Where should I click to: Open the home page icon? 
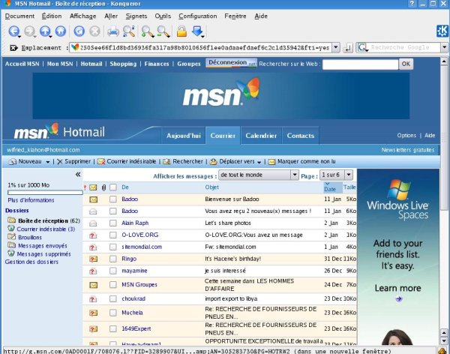61,31
